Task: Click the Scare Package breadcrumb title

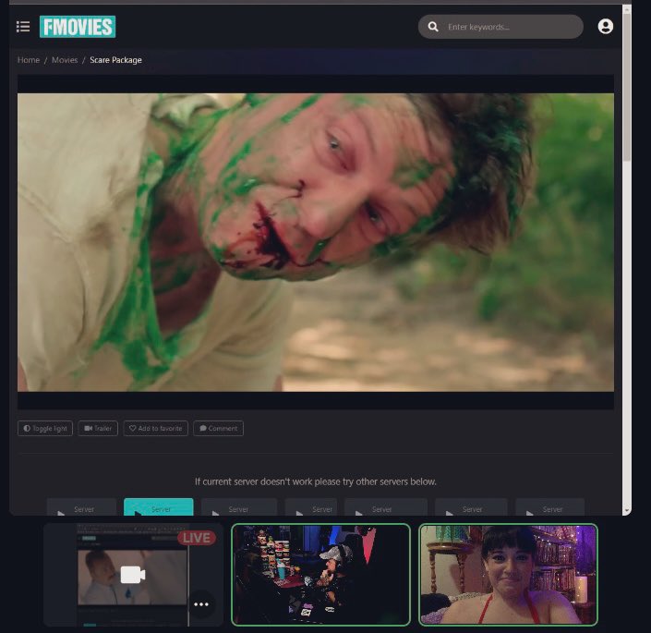Action: point(115,60)
